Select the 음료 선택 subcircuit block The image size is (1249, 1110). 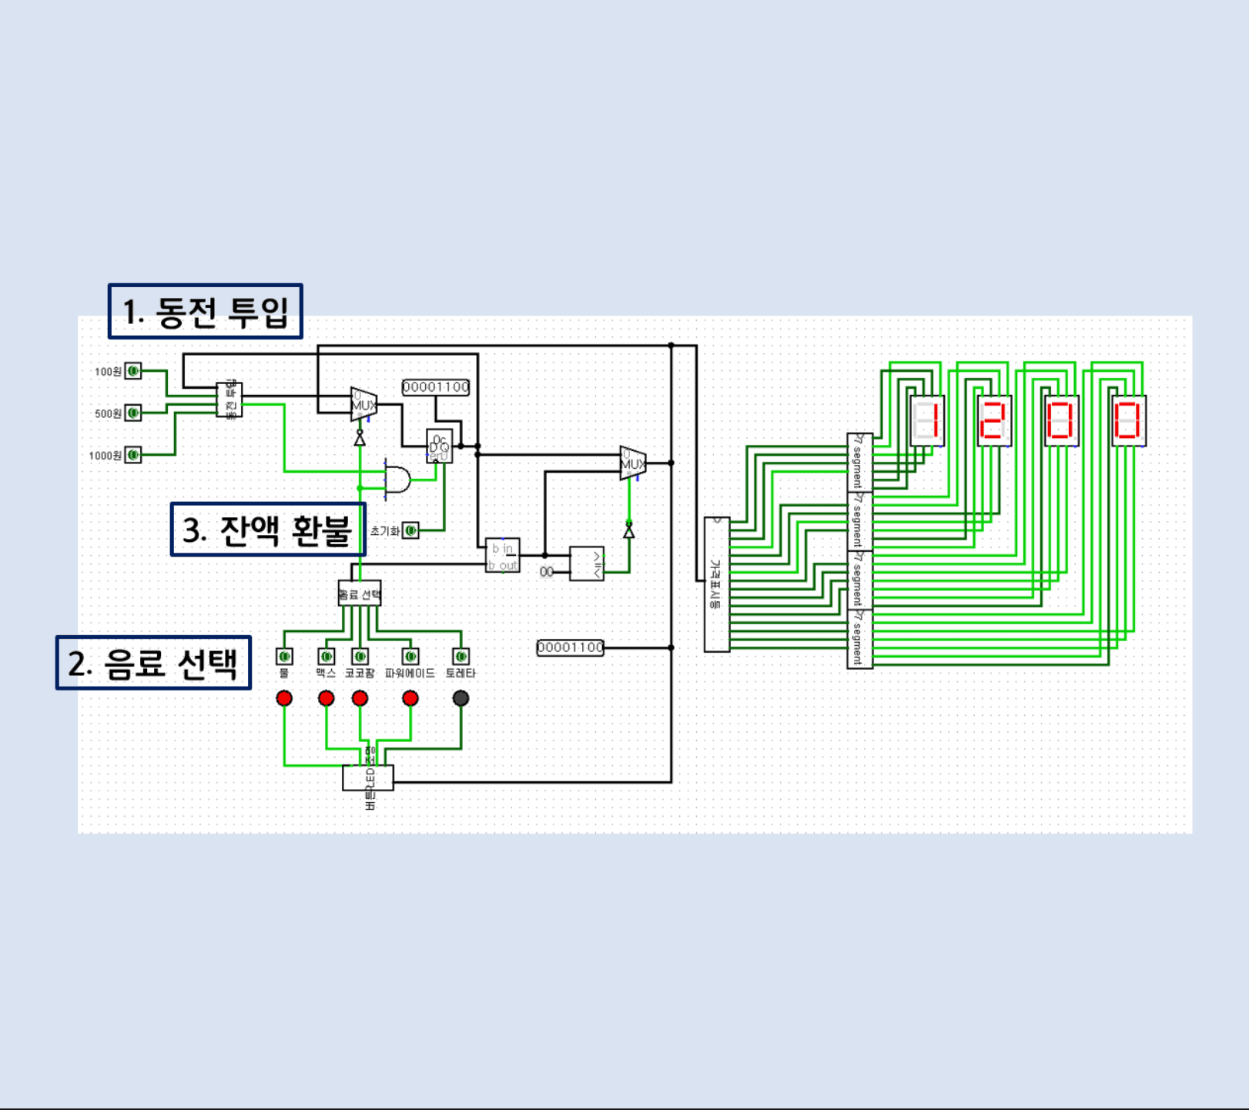point(360,593)
